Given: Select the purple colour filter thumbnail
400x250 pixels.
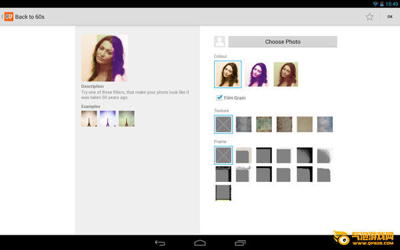Looking at the screenshot, I should click(x=257, y=74).
